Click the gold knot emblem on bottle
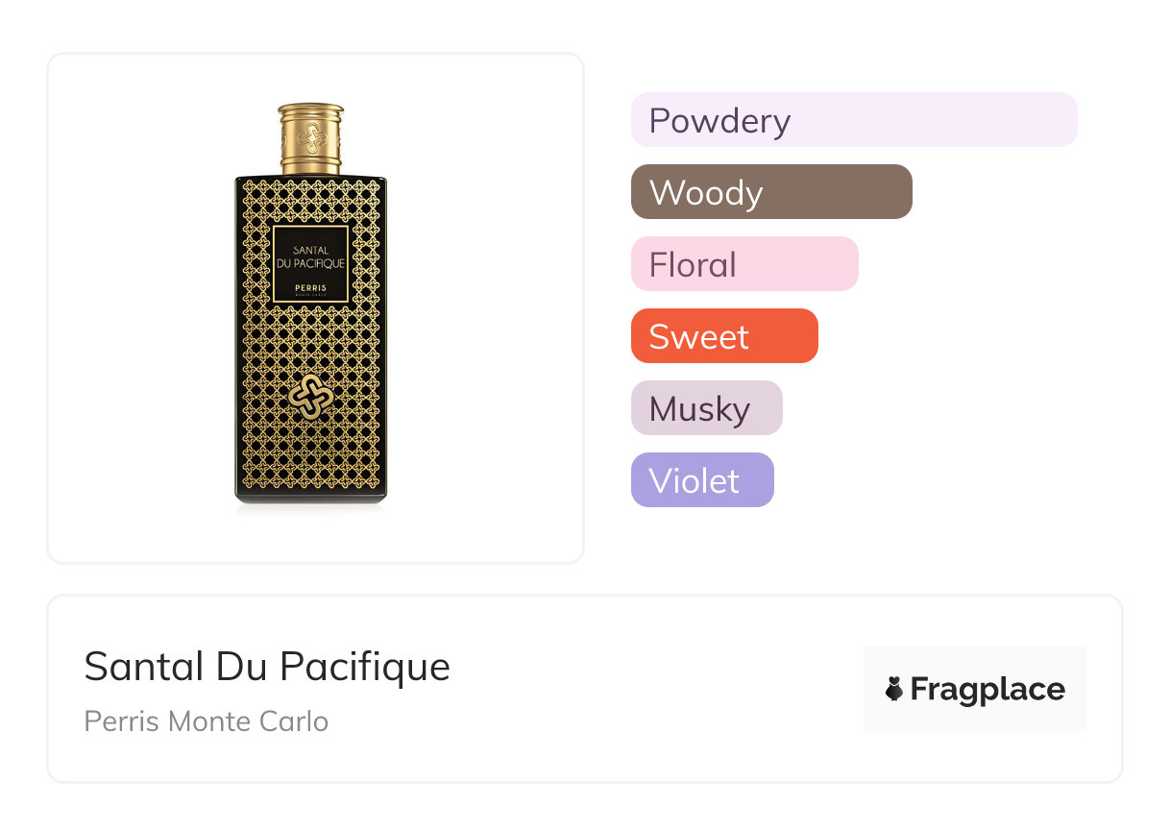Screen dimensions: 1170x830 tap(310, 397)
